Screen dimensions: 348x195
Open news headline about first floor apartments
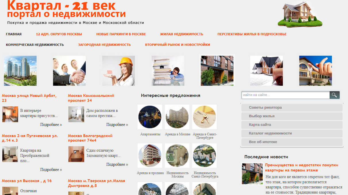[301, 167]
